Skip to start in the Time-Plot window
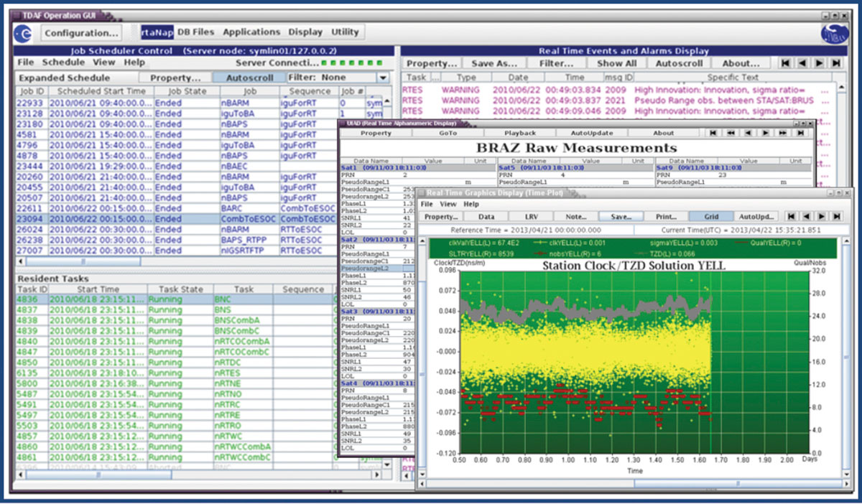 (x=790, y=216)
